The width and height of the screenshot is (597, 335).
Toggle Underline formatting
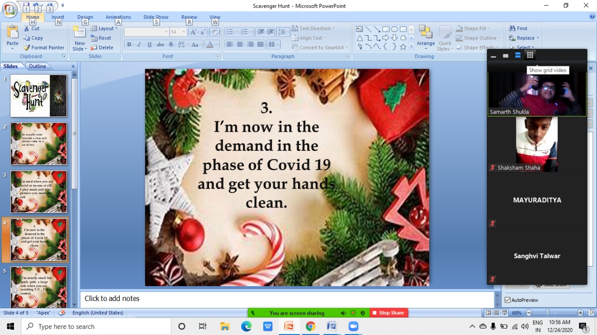click(x=150, y=45)
